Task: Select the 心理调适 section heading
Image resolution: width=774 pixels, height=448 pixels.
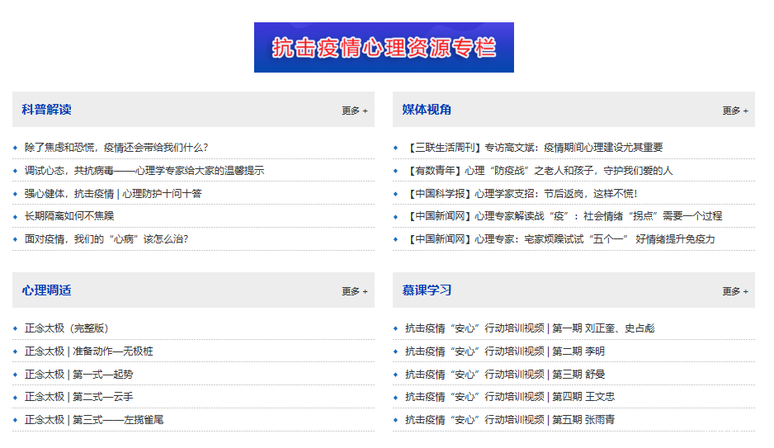Action: [x=47, y=290]
